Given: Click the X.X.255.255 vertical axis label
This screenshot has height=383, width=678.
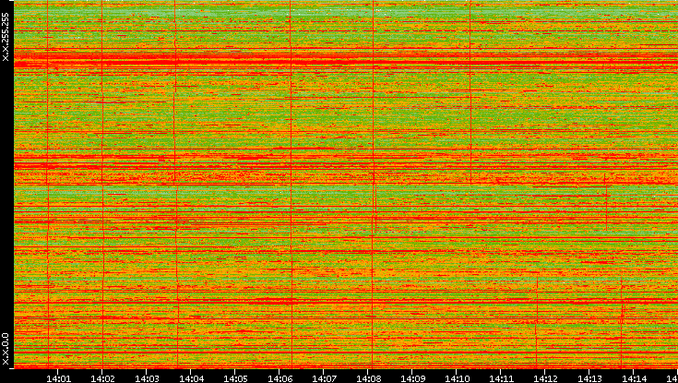Looking at the screenshot, I should point(6,37).
